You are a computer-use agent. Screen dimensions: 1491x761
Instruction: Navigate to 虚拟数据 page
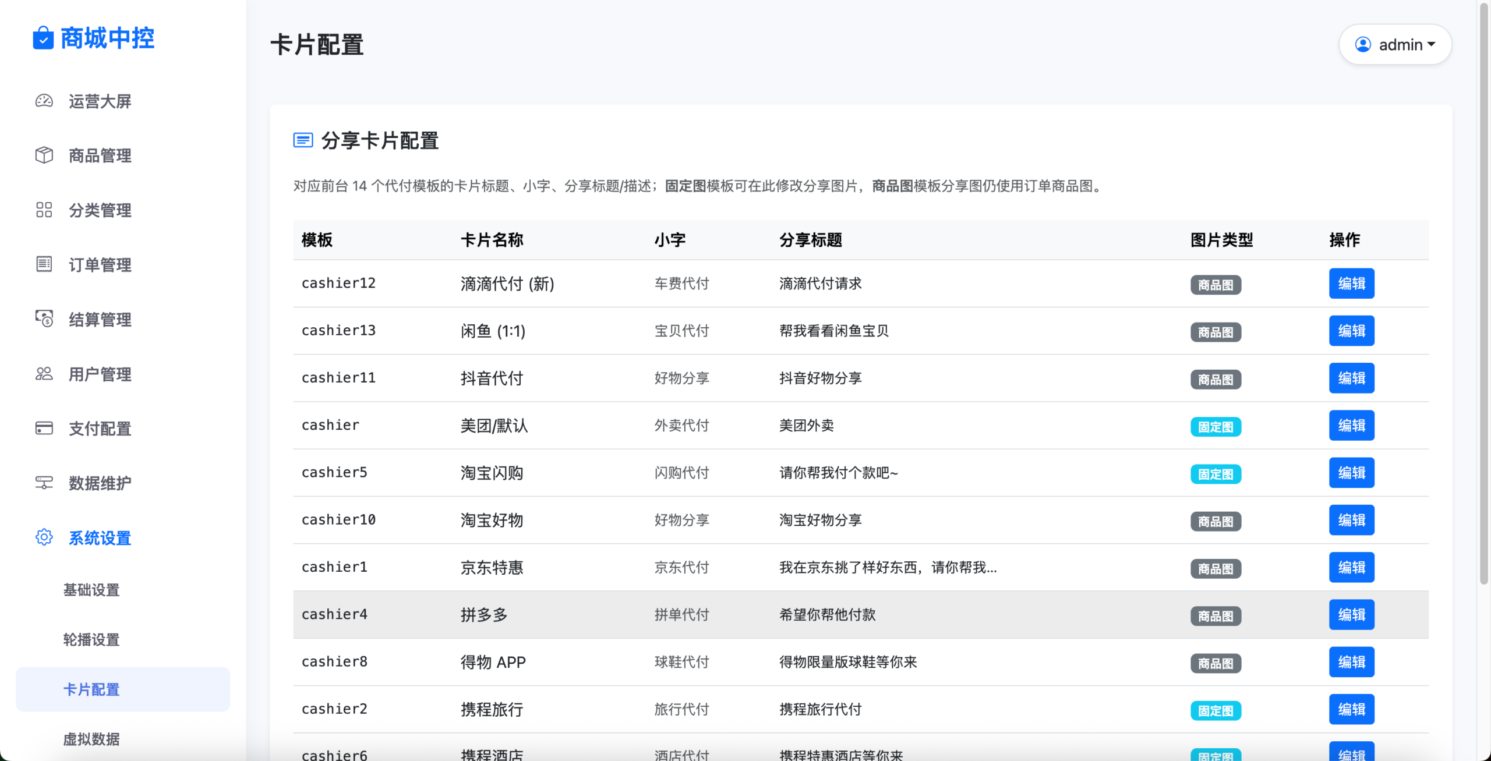pos(91,739)
